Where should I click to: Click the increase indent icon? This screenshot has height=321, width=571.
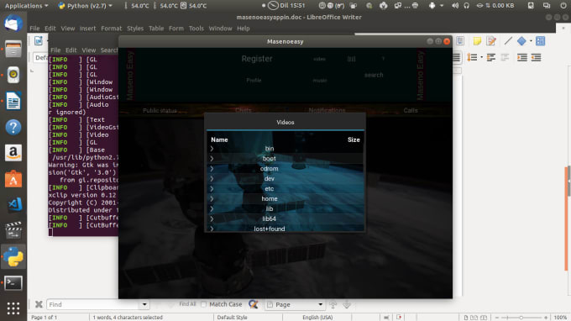coord(521,58)
